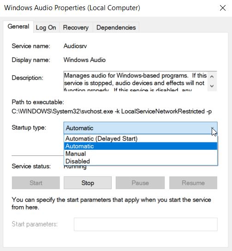
Task: Choose Automatic (Delayed Start) option
Action: click(141, 139)
